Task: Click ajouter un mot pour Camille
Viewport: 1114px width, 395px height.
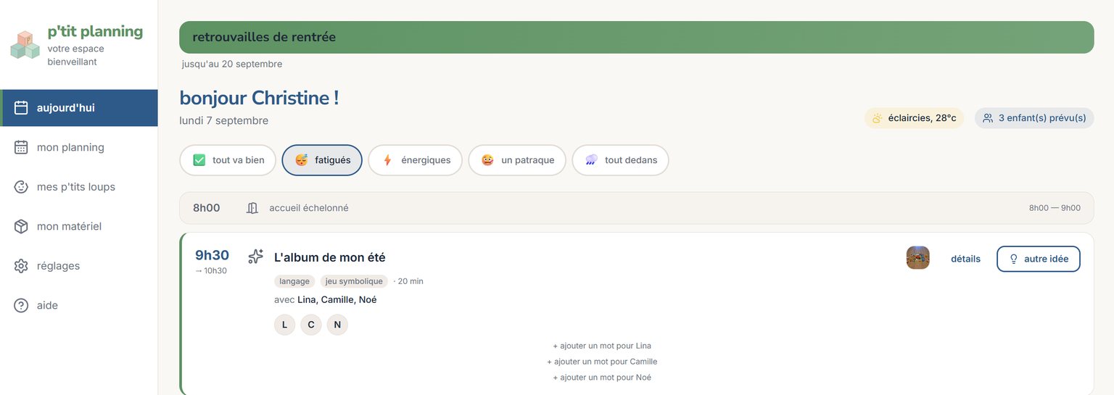Action: point(602,362)
